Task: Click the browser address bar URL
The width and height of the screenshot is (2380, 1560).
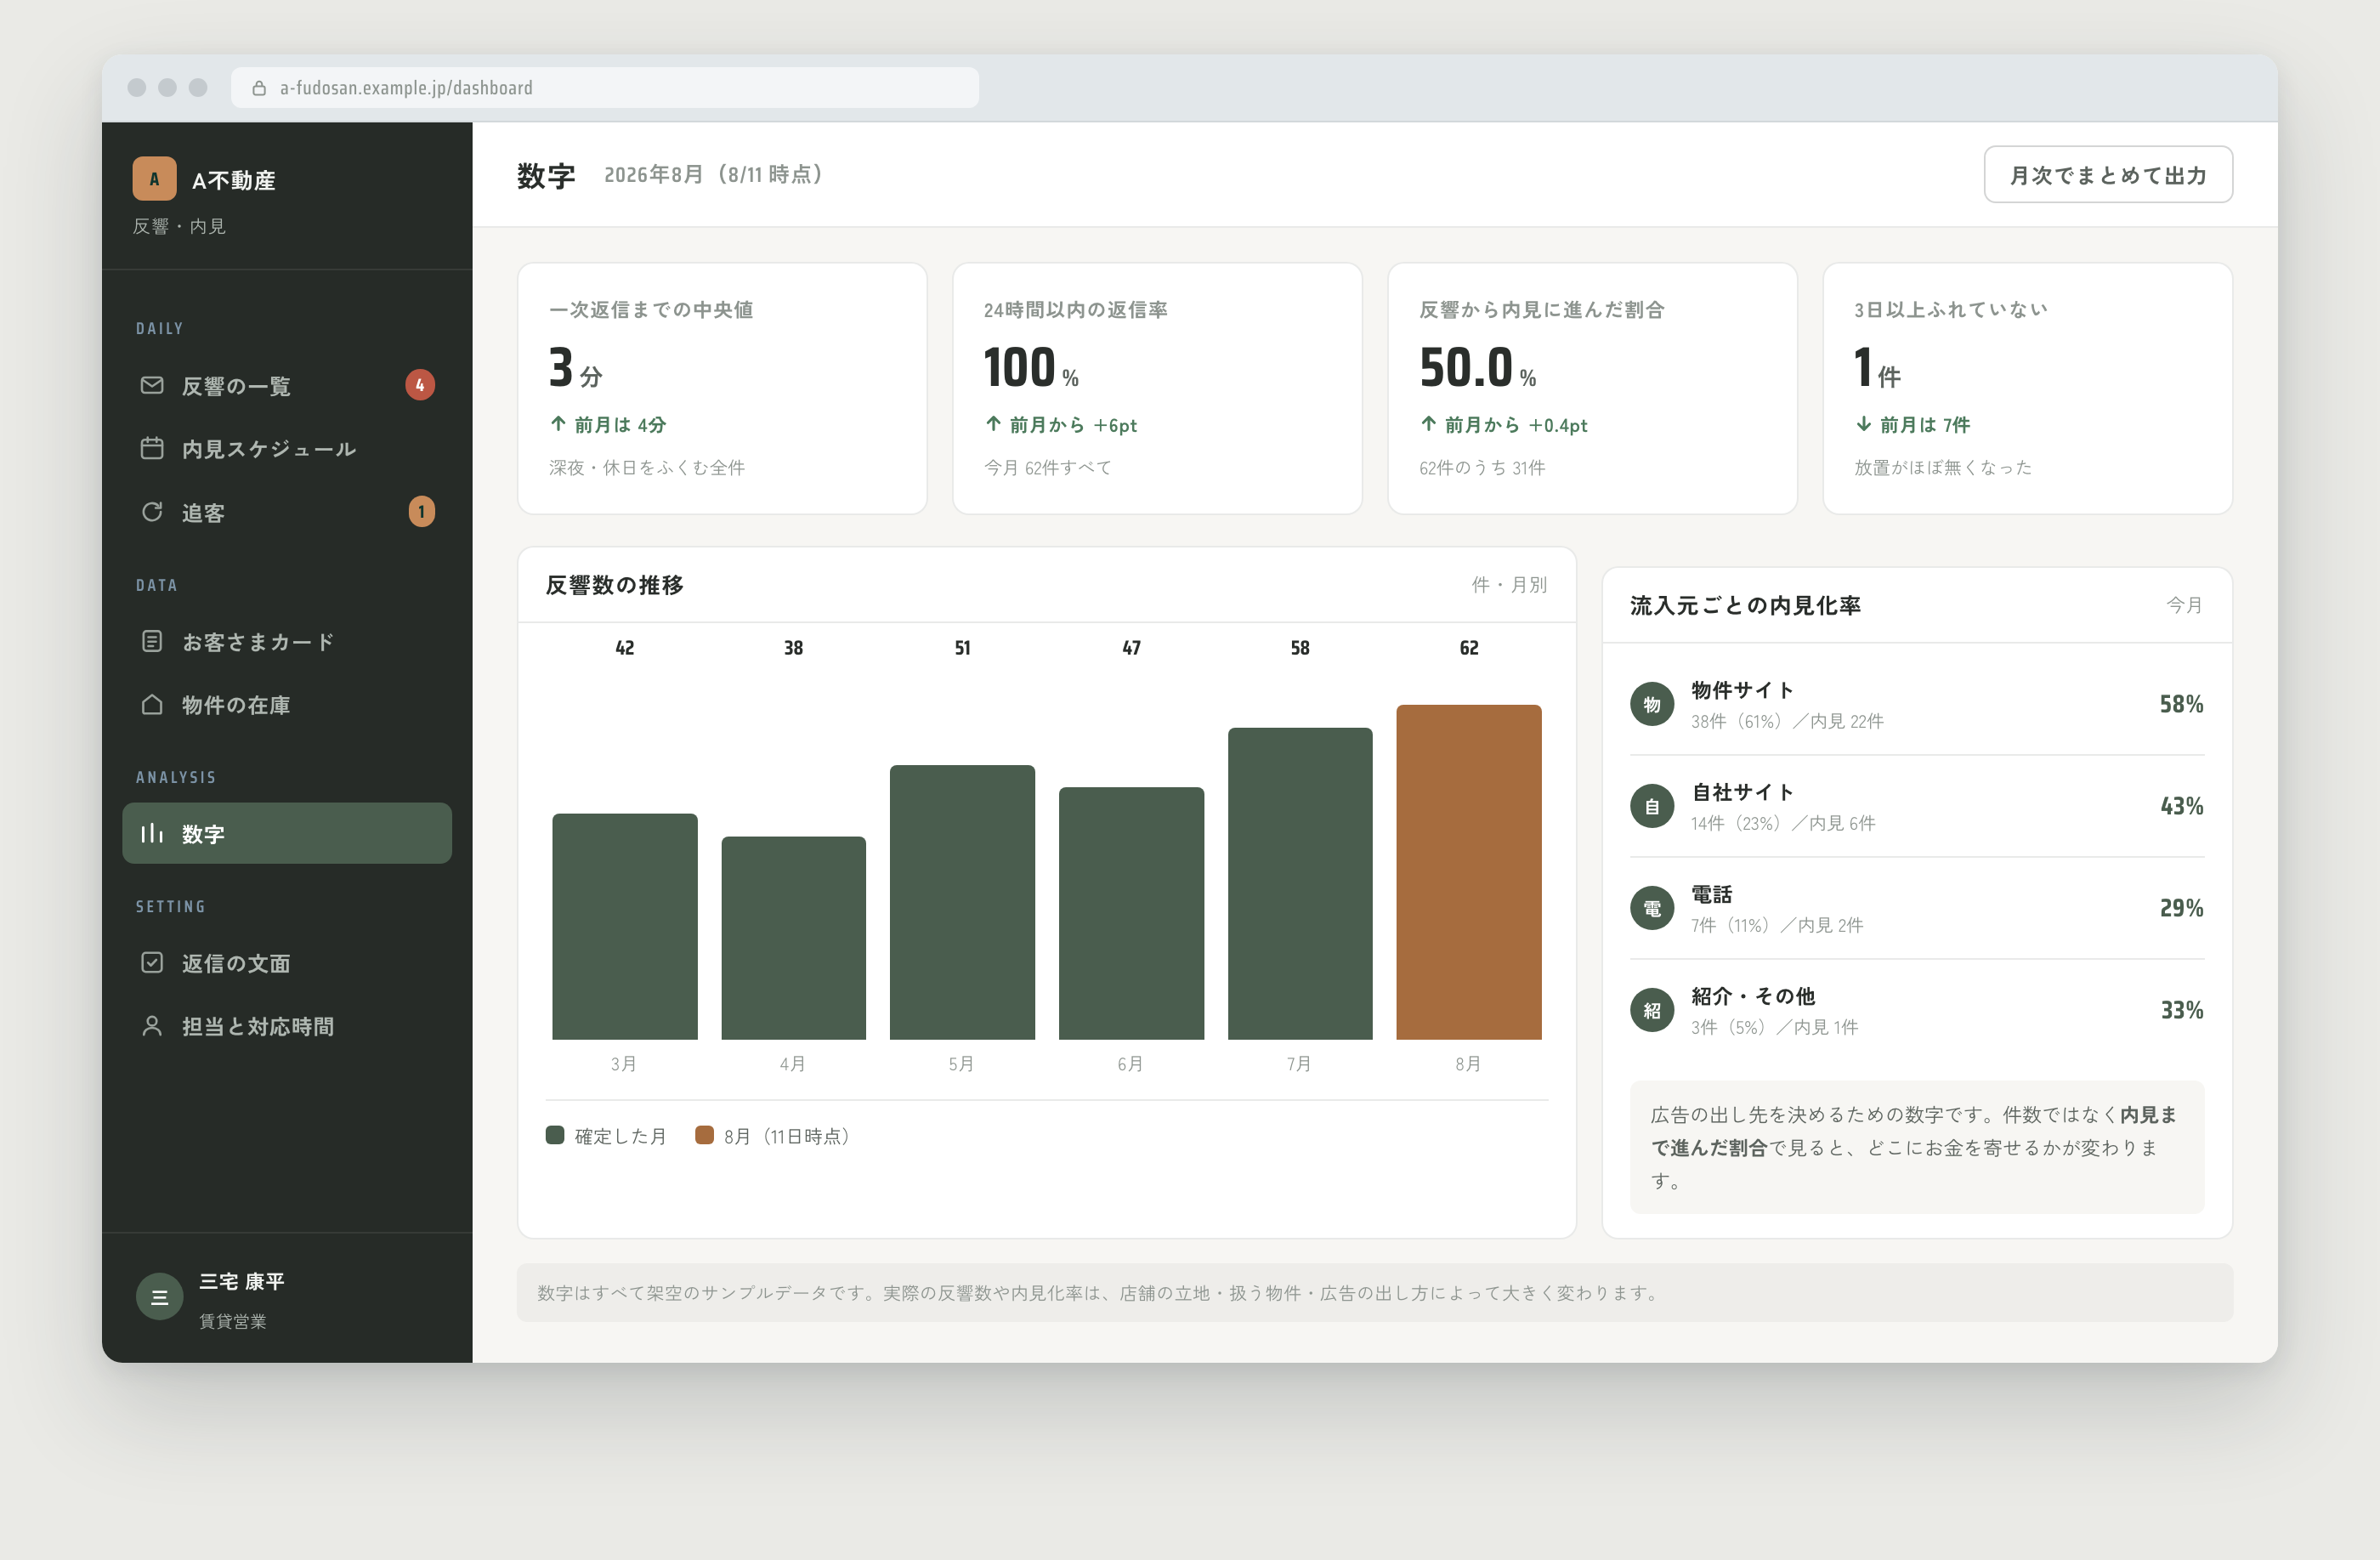Action: tap(406, 88)
